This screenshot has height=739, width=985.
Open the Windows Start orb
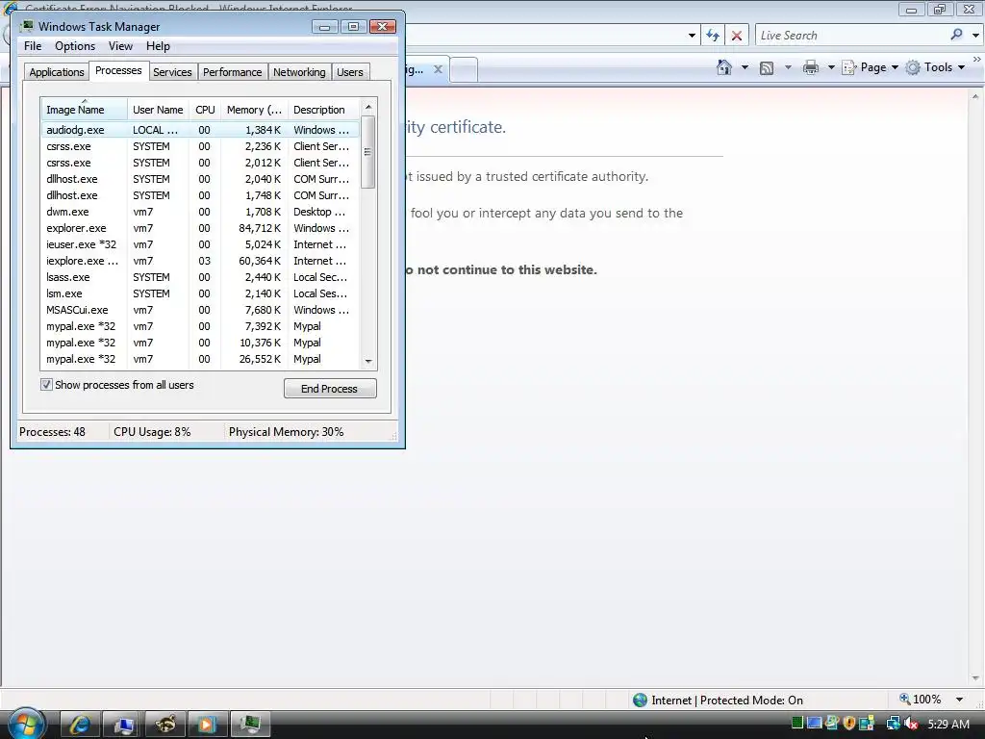coord(26,724)
